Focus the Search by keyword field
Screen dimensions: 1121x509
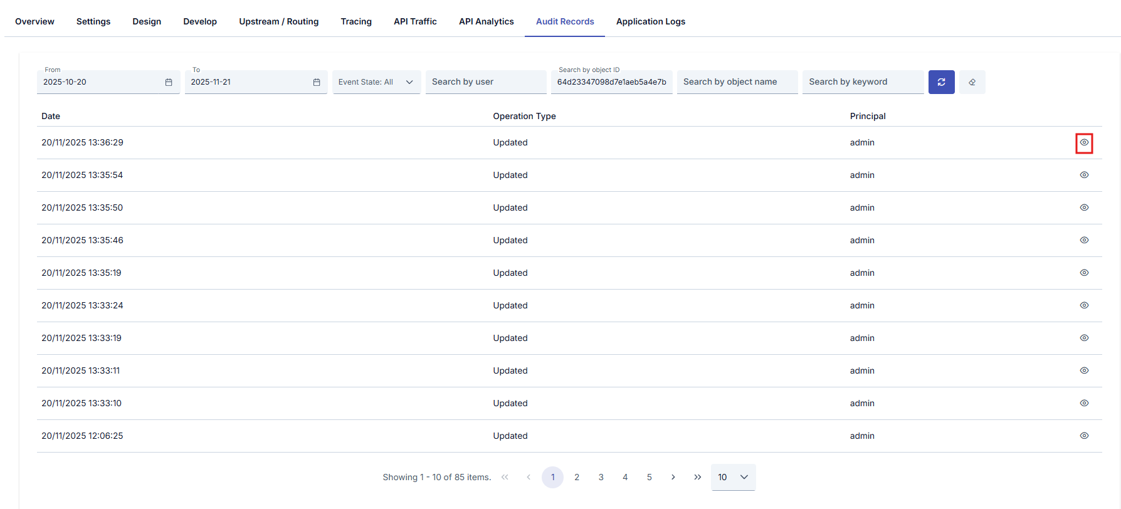862,82
